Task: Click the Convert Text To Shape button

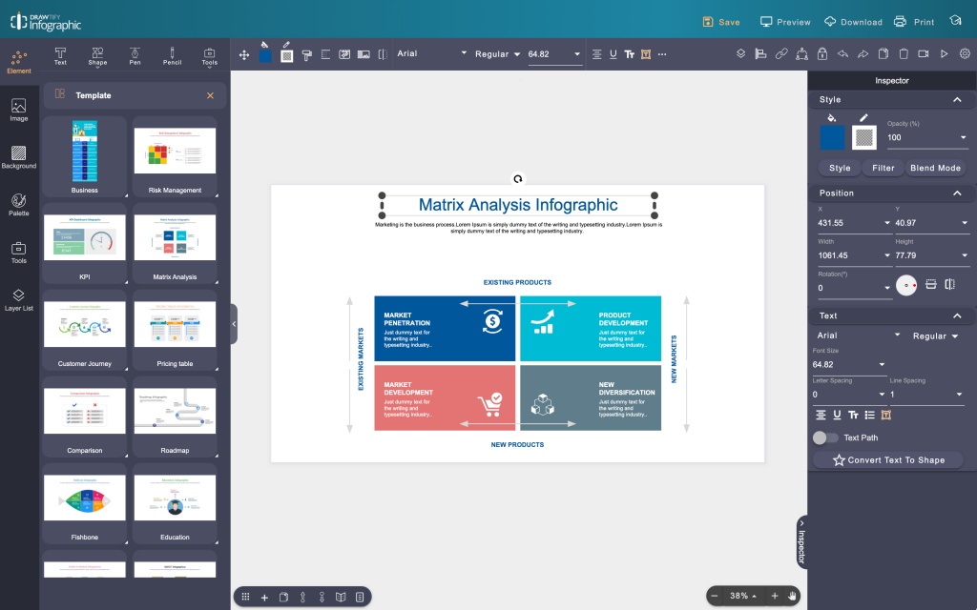Action: coord(889,459)
